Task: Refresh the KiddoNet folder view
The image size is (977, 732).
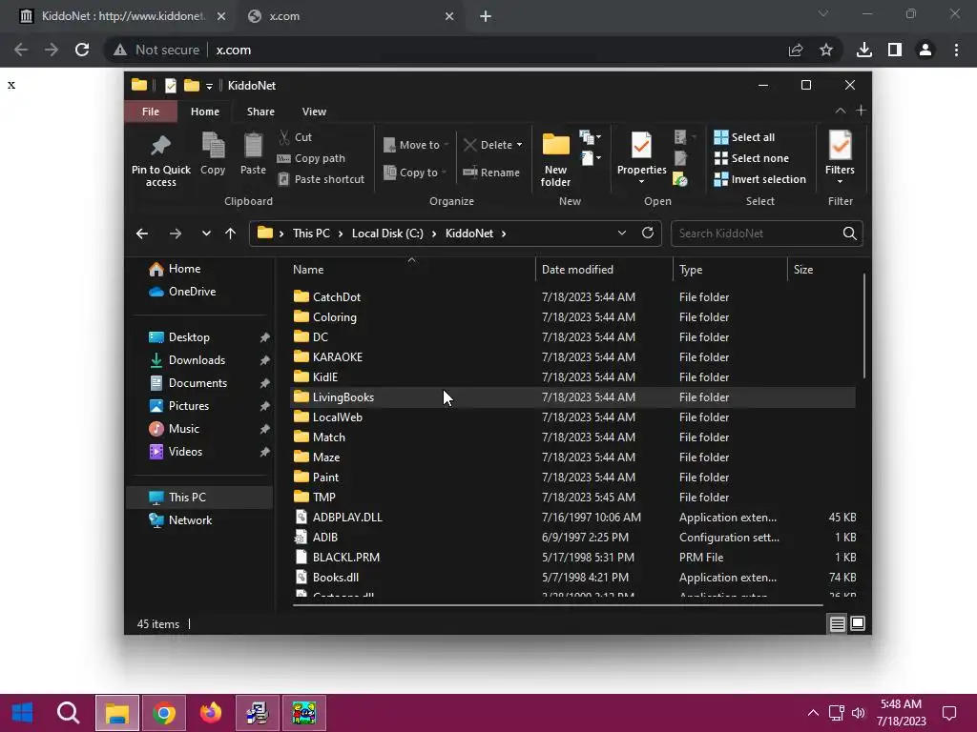Action: [x=648, y=233]
